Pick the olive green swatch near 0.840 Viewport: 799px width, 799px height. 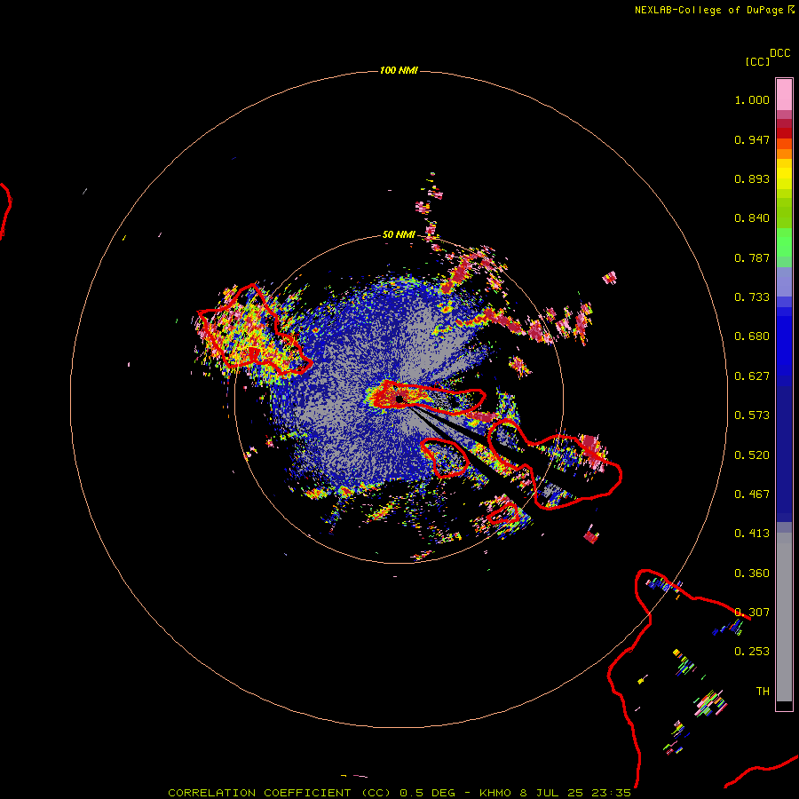click(784, 213)
